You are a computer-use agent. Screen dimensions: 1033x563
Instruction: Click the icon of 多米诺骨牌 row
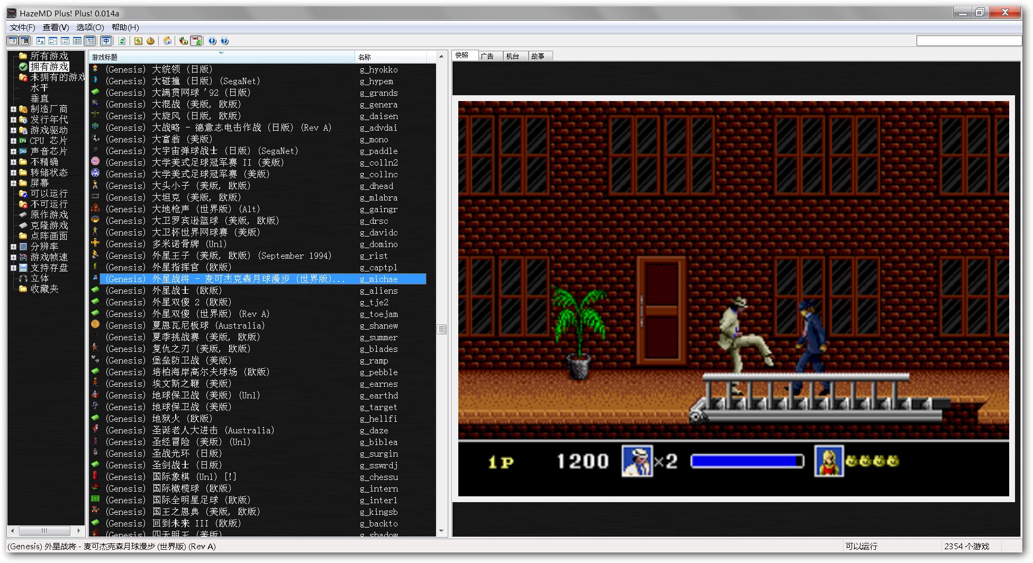coord(95,243)
